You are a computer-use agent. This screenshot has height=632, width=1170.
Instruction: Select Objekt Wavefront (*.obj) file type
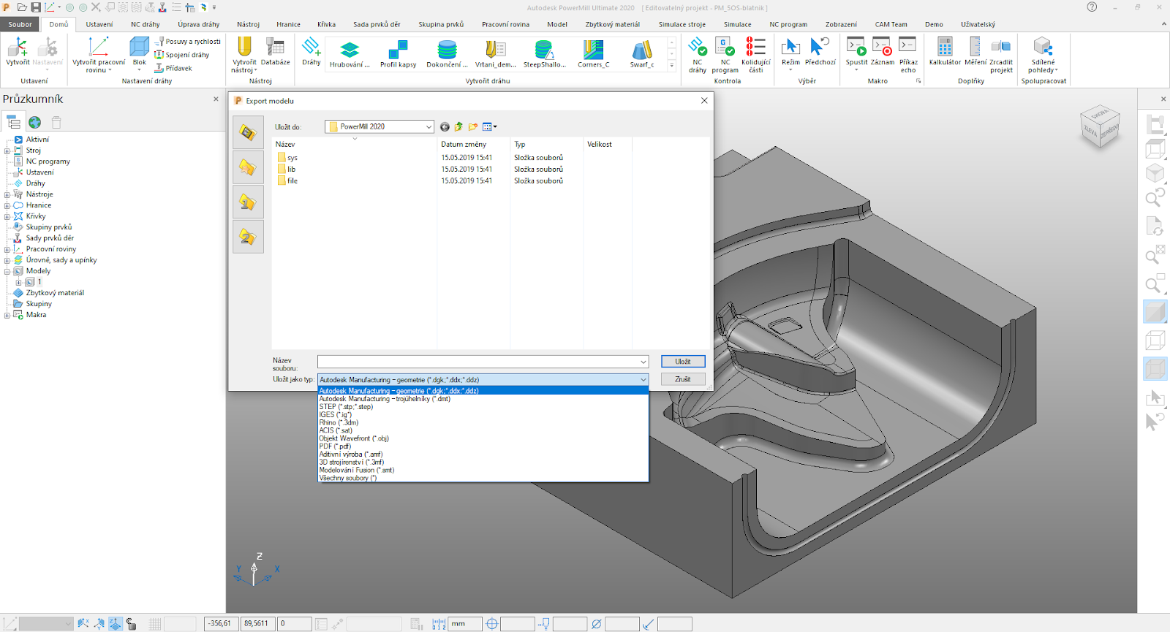[483, 438]
